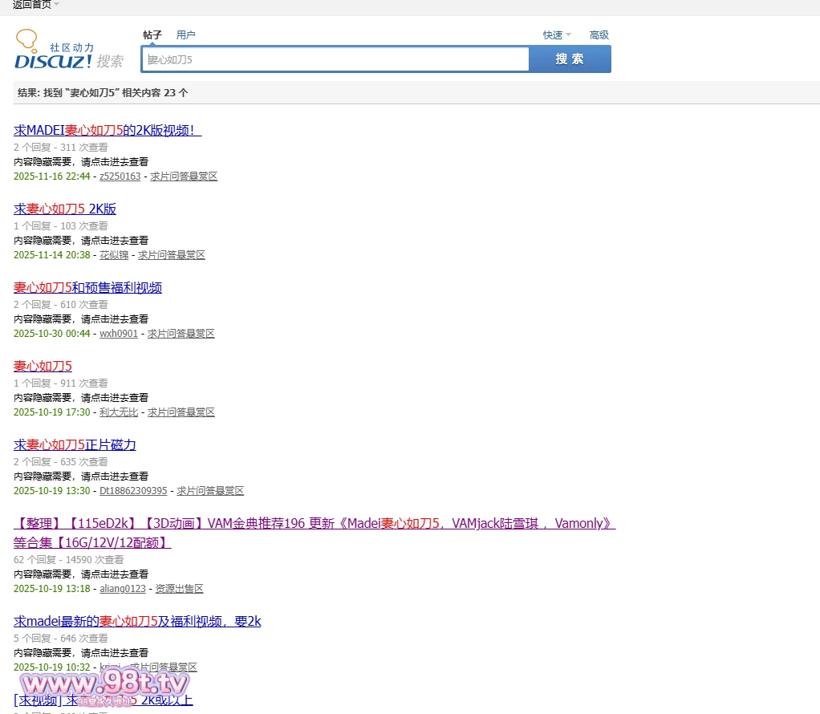
Task: Open the result mentioning 预售福利视频
Action: (x=87, y=288)
